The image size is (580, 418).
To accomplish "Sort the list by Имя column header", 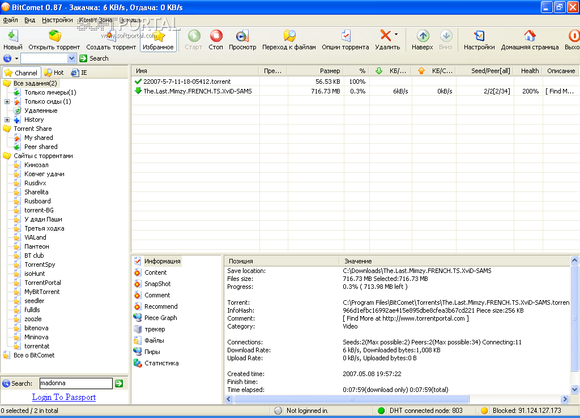I will coord(195,71).
